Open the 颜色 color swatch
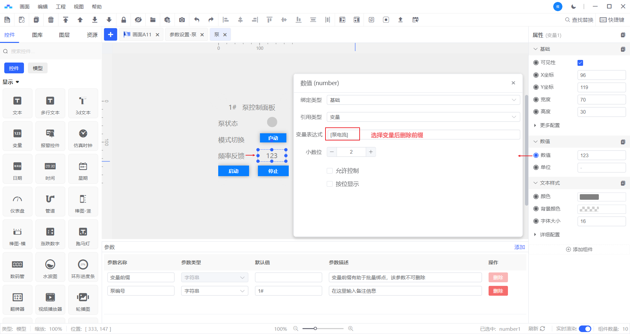 (589, 197)
